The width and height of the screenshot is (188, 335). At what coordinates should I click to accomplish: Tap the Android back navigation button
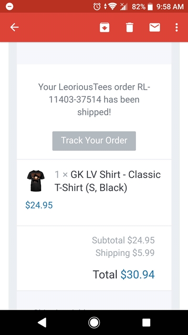tap(42, 323)
